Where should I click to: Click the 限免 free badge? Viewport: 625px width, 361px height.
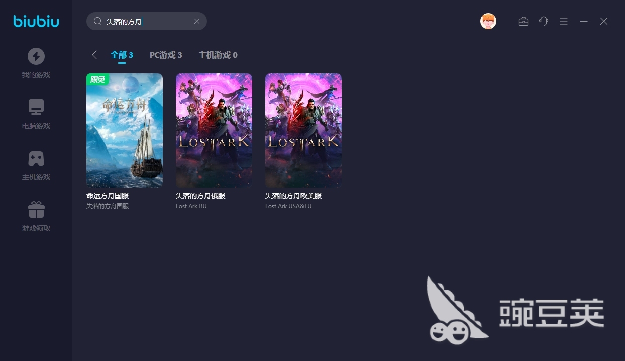click(97, 79)
